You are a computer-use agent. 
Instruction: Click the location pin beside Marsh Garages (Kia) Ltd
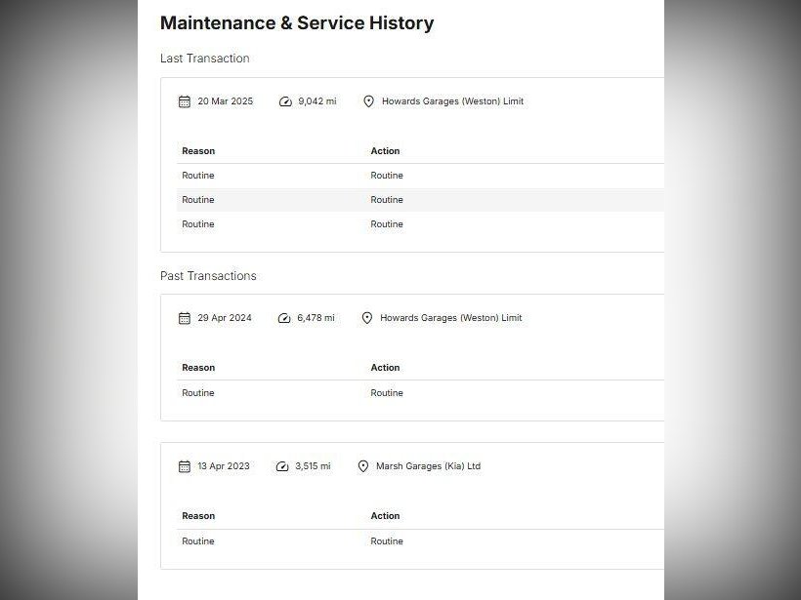point(363,466)
